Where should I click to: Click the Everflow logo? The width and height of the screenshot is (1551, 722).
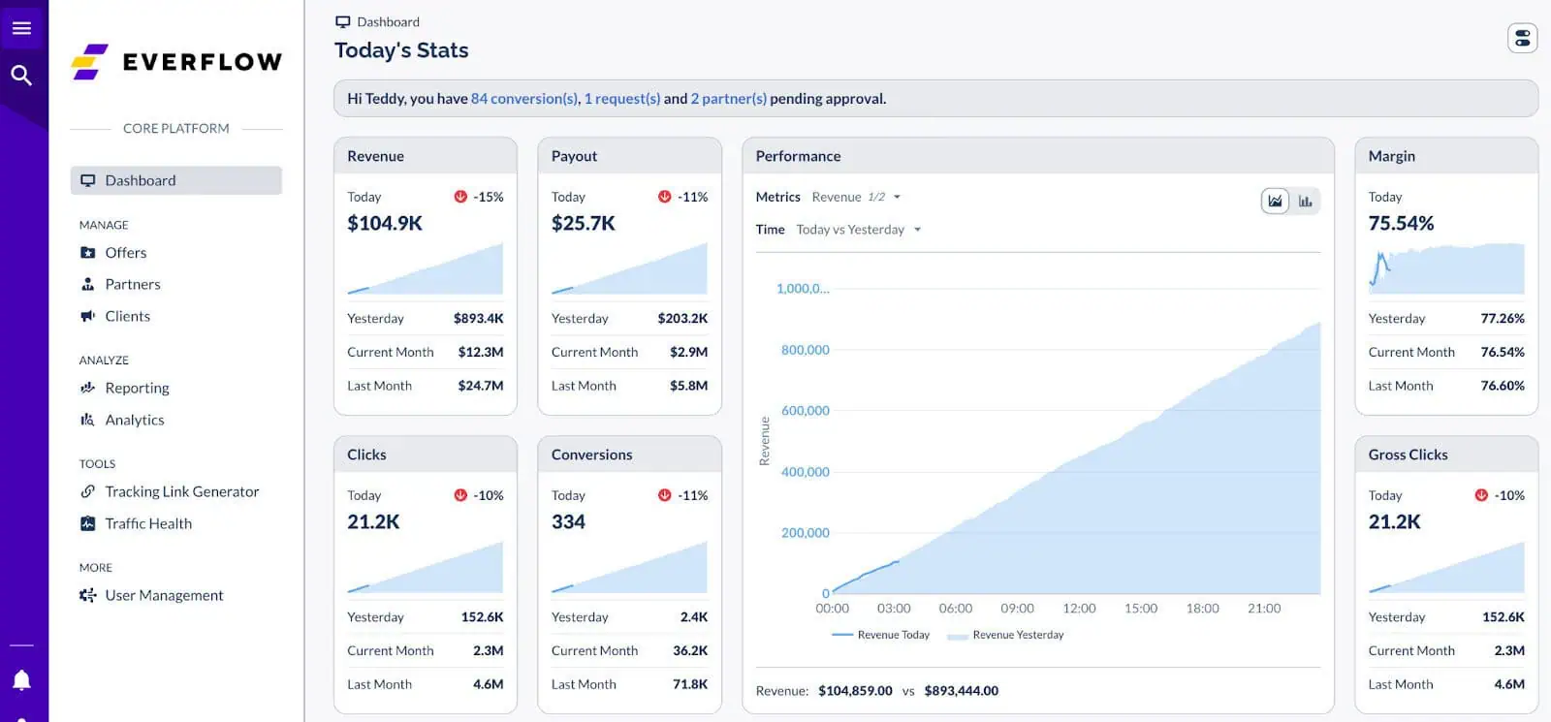[176, 62]
